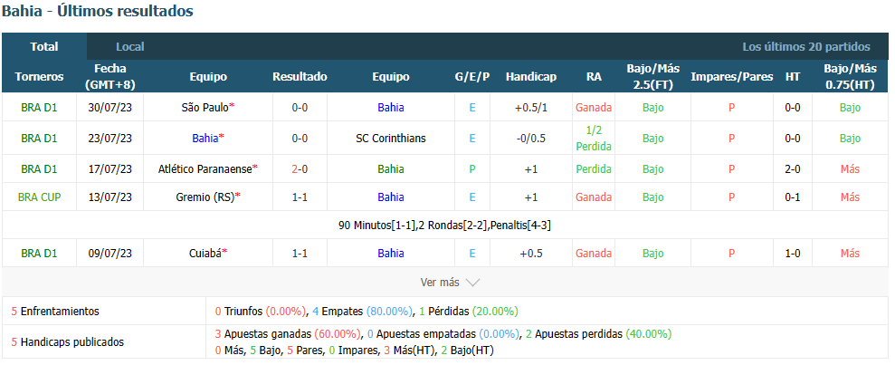Click the Resultado column header
This screenshot has height=365, width=895.
click(300, 77)
